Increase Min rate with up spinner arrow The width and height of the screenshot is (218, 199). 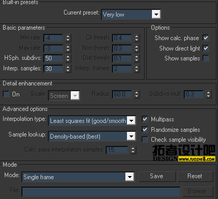(x=68, y=36)
